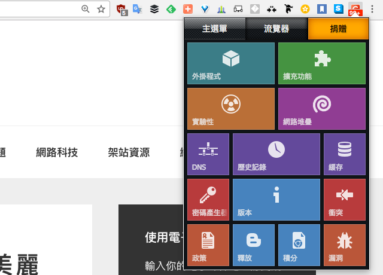
Task: Open Chrome's three-dot menu
Action: click(x=372, y=9)
